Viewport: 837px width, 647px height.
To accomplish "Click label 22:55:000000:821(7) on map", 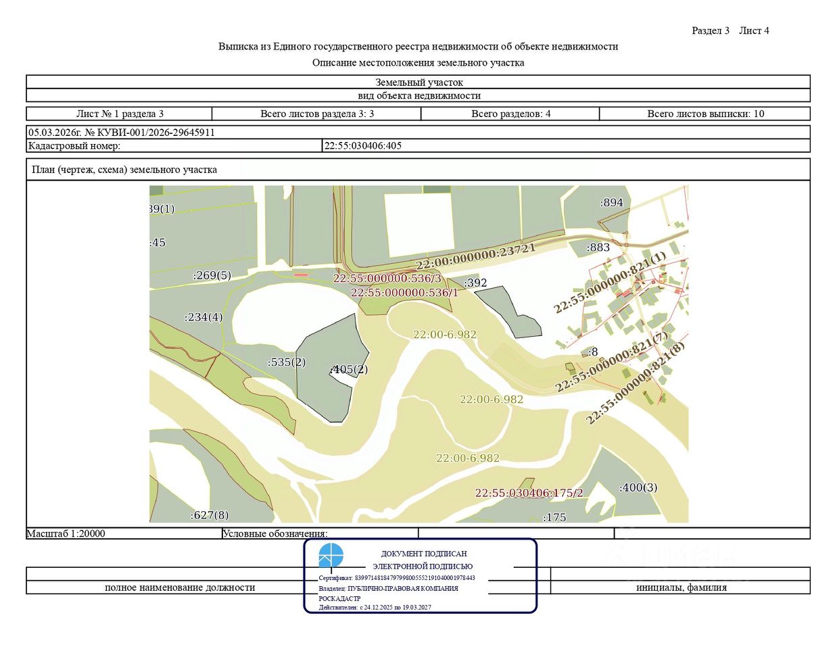I will point(612,361).
